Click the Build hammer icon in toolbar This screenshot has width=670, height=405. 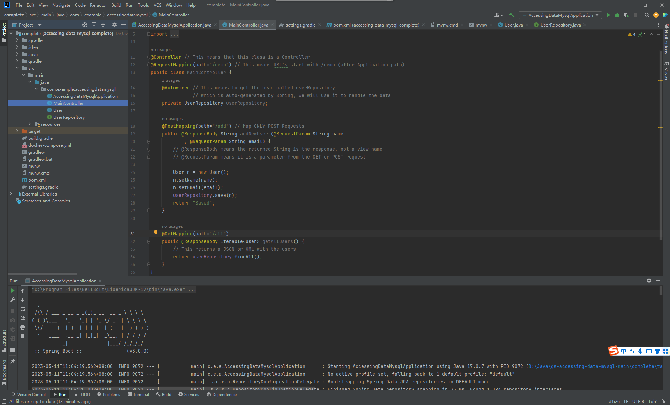(512, 15)
